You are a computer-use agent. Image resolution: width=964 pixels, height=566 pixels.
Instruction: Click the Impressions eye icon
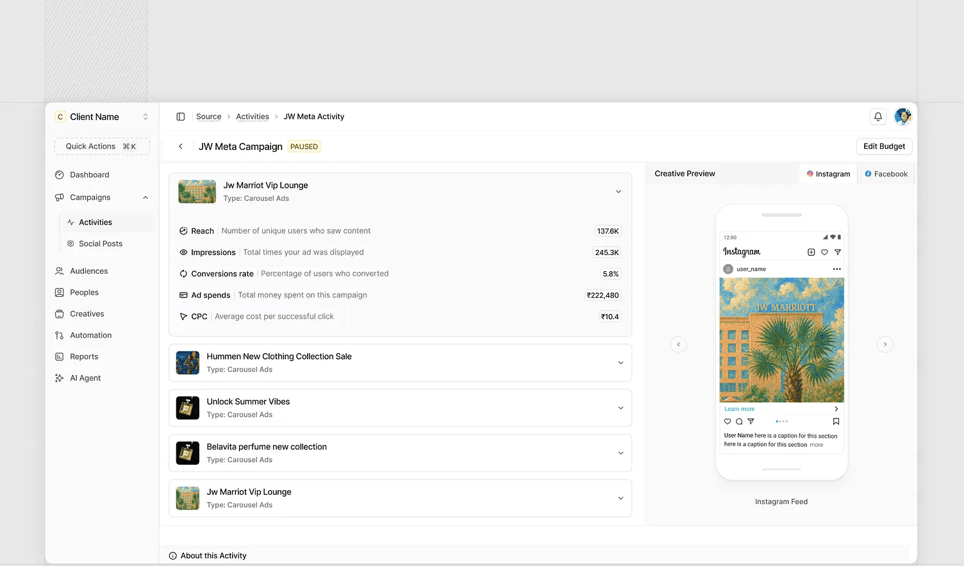[183, 253]
